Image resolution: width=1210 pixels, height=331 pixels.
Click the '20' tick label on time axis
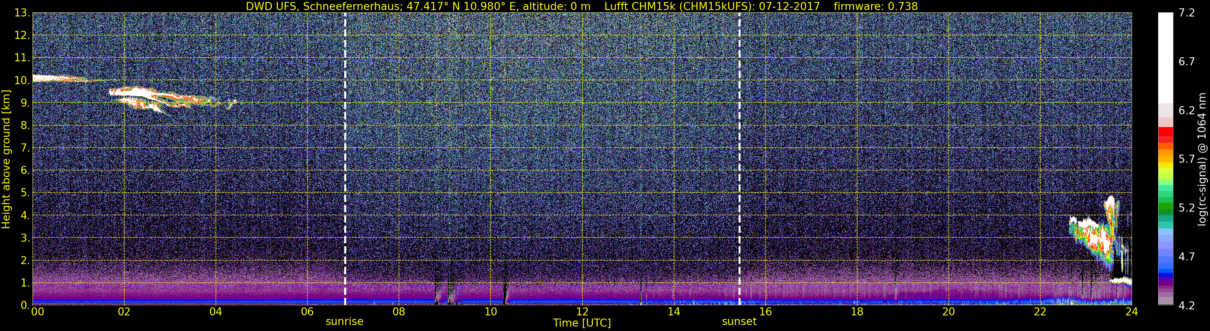tap(949, 311)
